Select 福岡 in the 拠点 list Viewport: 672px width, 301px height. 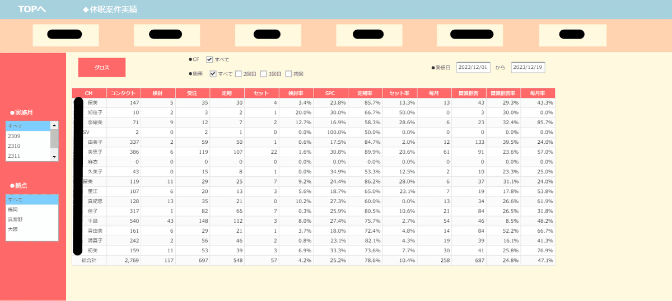click(x=32, y=209)
